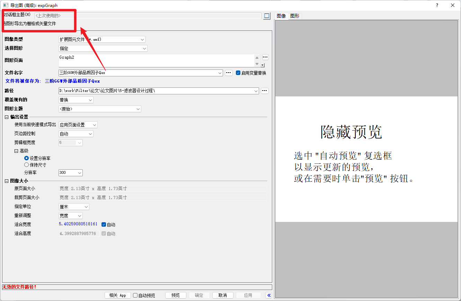
Task: Open 相关 App
Action: pos(117,295)
